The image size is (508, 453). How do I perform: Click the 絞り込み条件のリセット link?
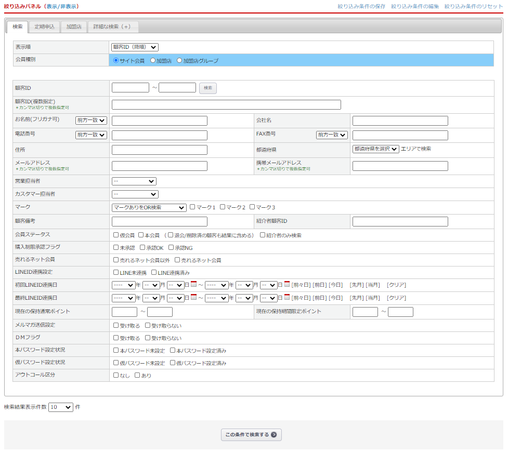tap(474, 6)
